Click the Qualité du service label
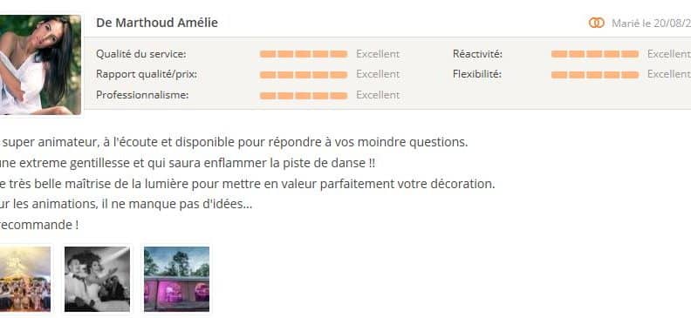Viewport: 691px width, 318px height. pyautogui.click(x=141, y=54)
